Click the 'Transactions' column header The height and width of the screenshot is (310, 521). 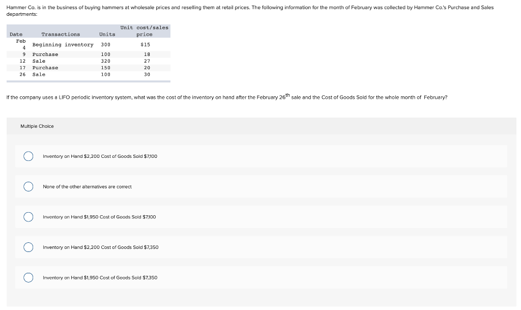tap(61, 34)
